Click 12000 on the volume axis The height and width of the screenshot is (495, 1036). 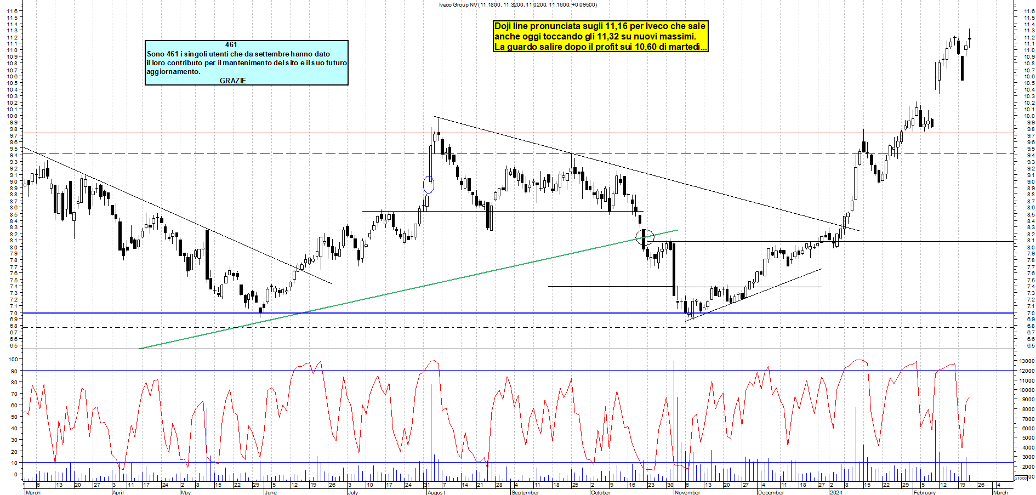click(1027, 371)
